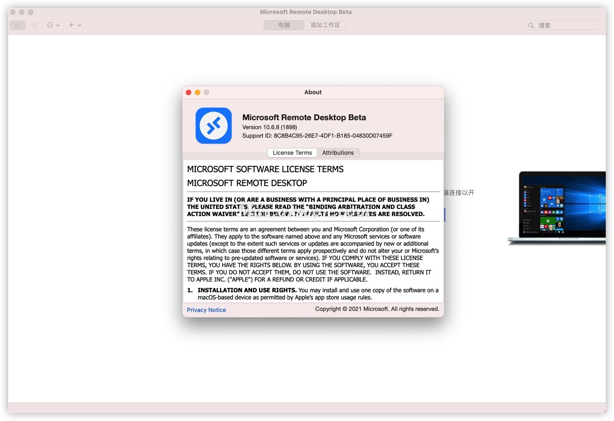The image size is (614, 421).
Task: Click the Microsoft Remote Desktop app icon
Action: 214,126
